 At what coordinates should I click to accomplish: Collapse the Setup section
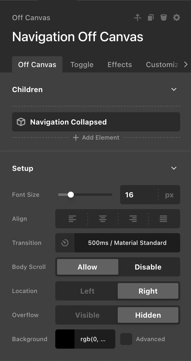coord(174,168)
